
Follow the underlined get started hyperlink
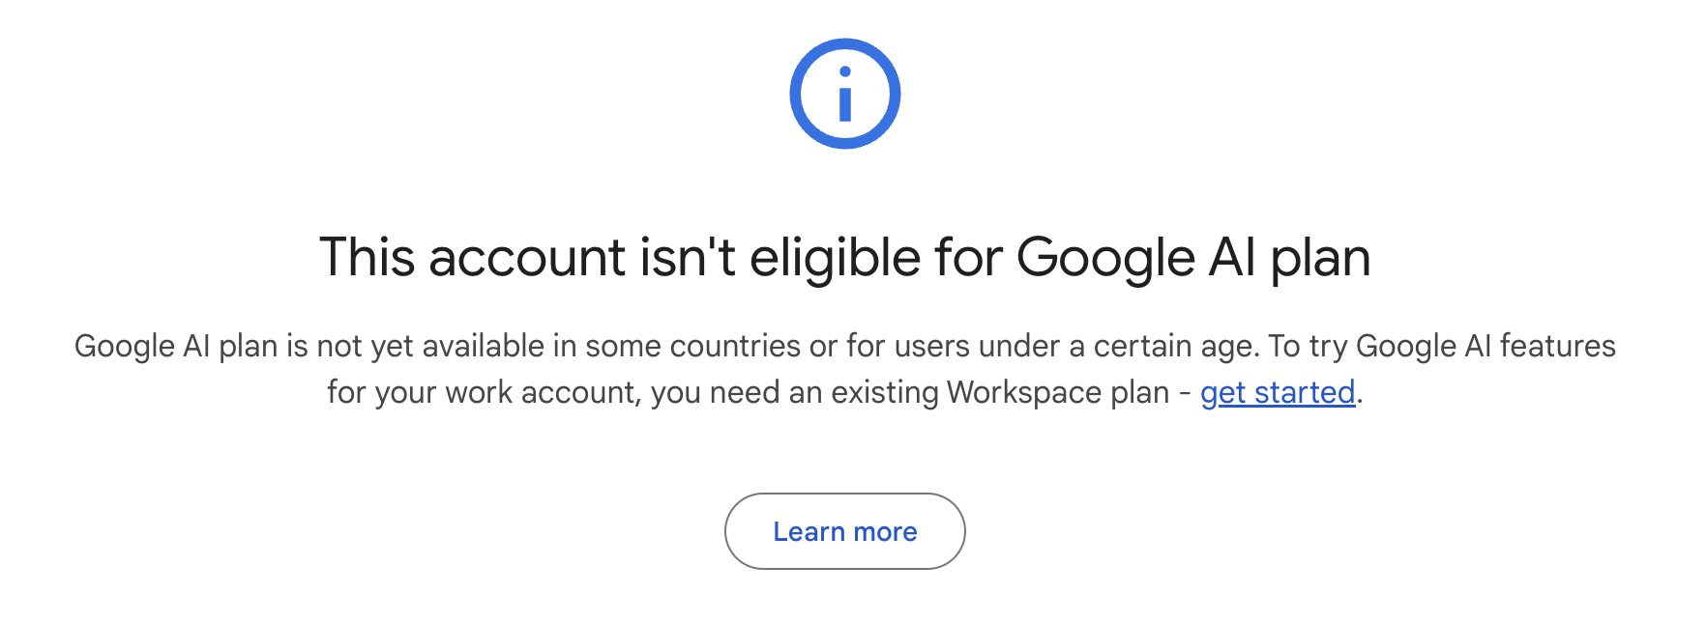(1277, 393)
